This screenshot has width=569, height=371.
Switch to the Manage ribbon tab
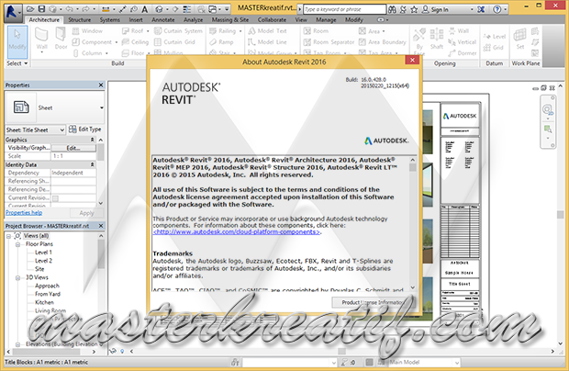(326, 19)
